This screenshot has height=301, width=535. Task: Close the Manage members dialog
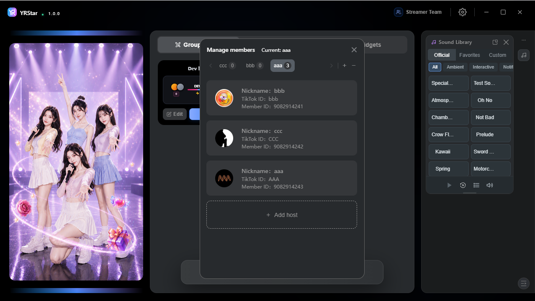[x=354, y=50]
